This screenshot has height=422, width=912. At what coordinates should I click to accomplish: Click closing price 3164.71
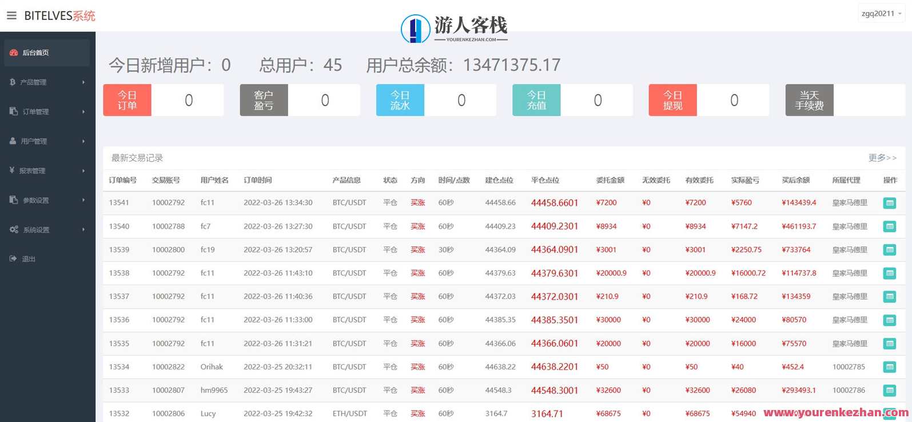click(547, 414)
